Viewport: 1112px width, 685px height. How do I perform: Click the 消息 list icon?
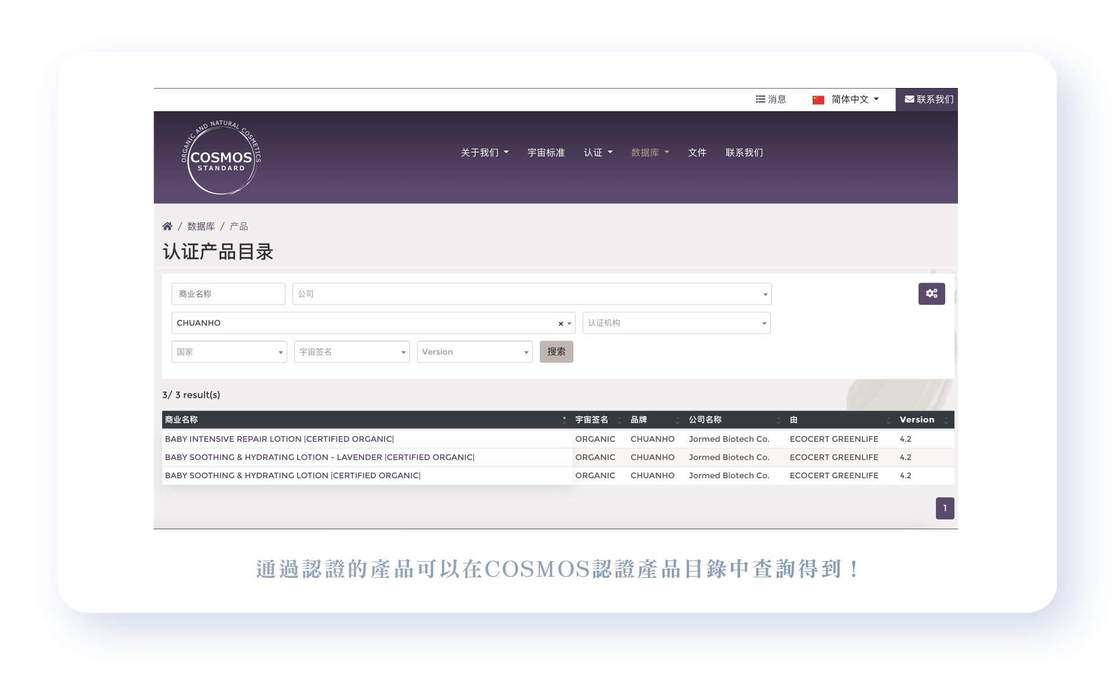point(760,100)
